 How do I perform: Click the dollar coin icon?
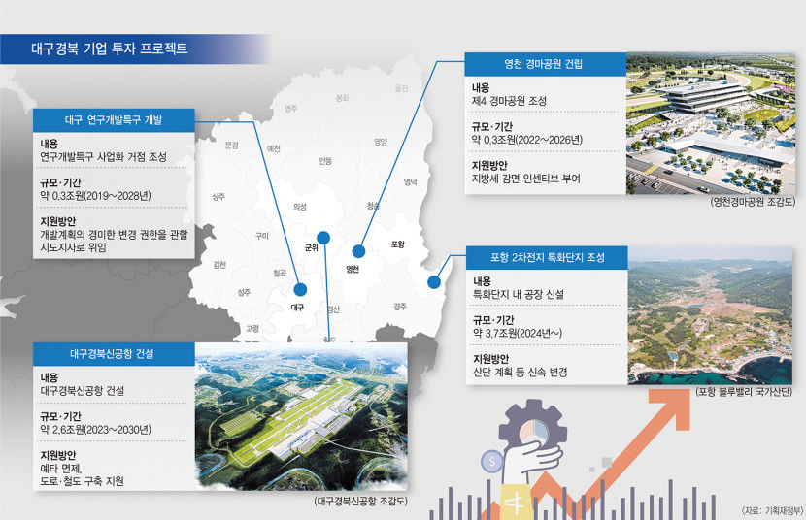[494, 462]
